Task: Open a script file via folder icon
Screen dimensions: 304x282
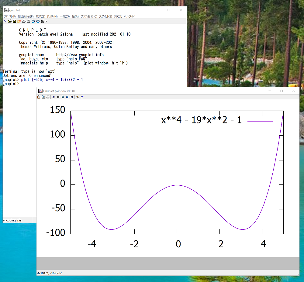Action: (9, 22)
